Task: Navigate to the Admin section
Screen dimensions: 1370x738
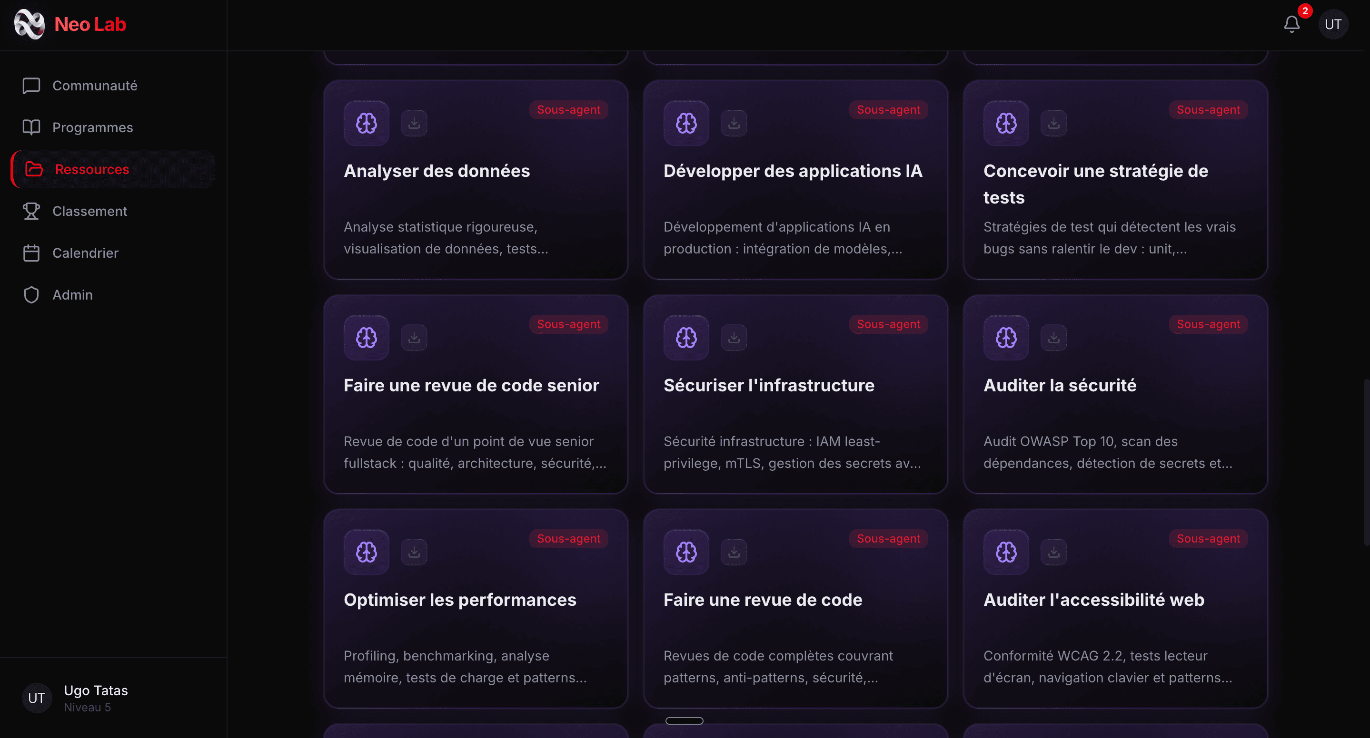Action: coord(72,295)
